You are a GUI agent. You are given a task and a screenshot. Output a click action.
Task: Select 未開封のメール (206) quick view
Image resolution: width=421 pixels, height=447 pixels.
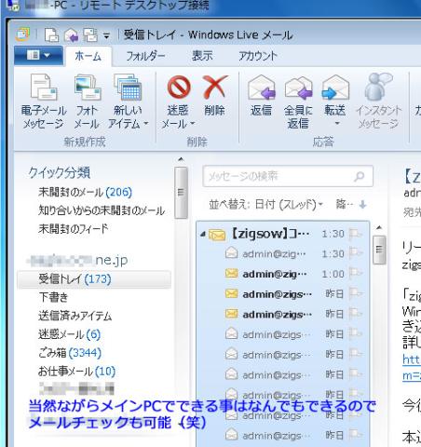85,192
